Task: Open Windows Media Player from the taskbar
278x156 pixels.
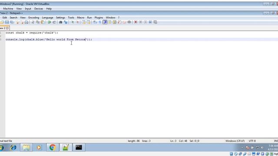Action: pyautogui.click(x=39, y=147)
